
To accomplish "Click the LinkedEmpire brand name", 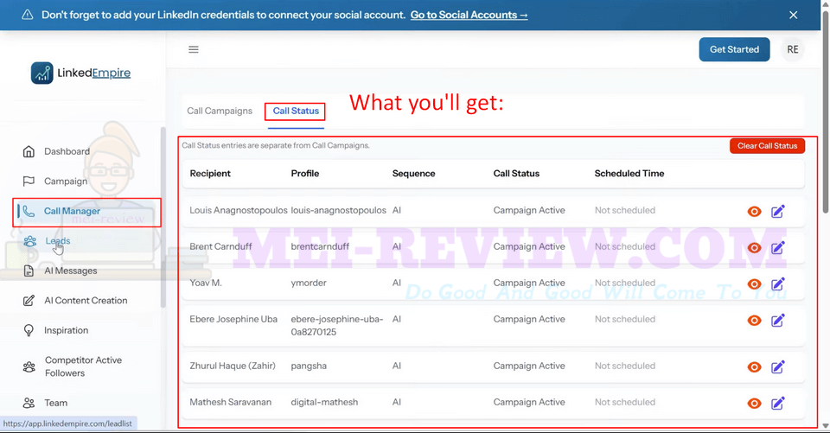I will pos(93,73).
